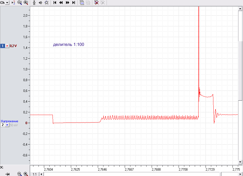The image size is (243, 176).
Task: Toggle channel 2 selector box
Action: 3,125
